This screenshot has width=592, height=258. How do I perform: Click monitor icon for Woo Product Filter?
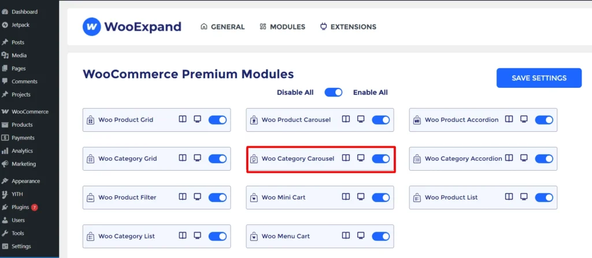tap(198, 197)
